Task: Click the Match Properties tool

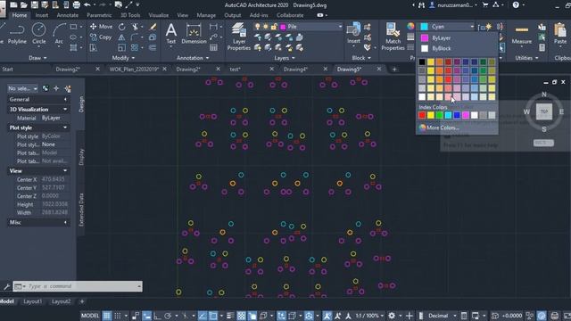Action: click(393, 37)
